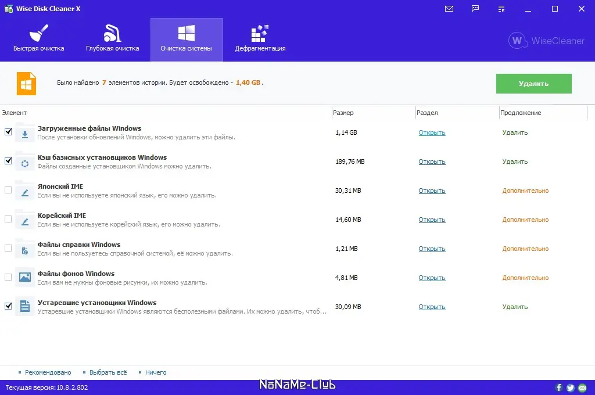The height and width of the screenshot is (395, 595).
Task: Uncheck Устаревшие установщики Windows
Action: coord(8,306)
